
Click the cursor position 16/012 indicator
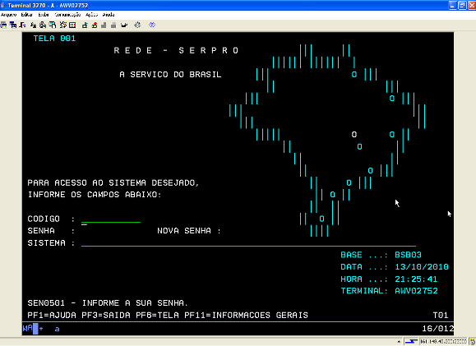point(437,329)
